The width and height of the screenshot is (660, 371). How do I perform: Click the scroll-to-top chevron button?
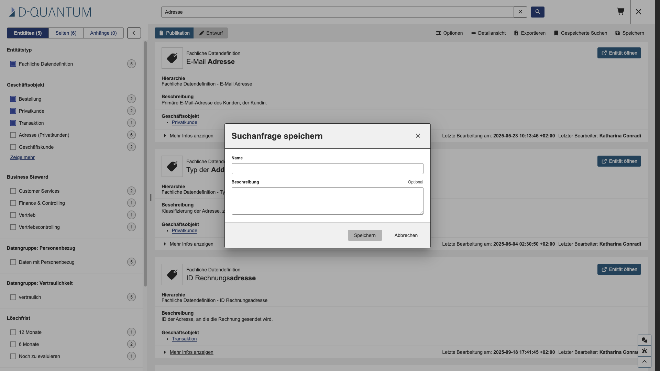645,362
